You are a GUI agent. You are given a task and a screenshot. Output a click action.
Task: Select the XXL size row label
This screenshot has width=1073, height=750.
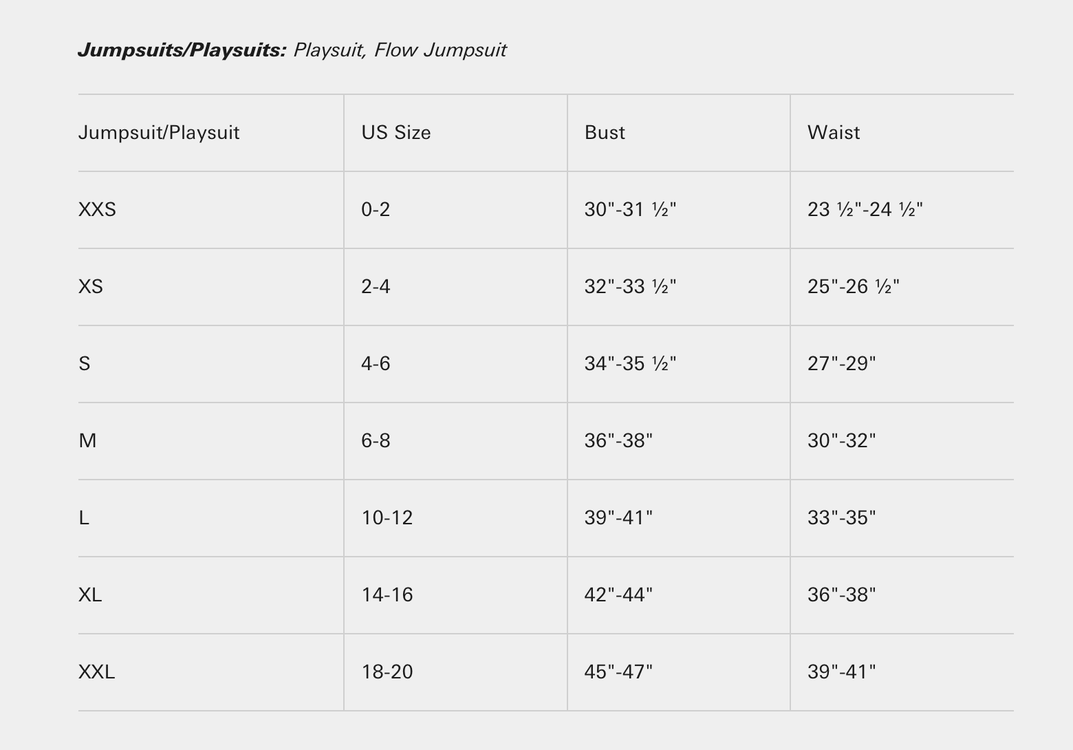[x=96, y=672]
